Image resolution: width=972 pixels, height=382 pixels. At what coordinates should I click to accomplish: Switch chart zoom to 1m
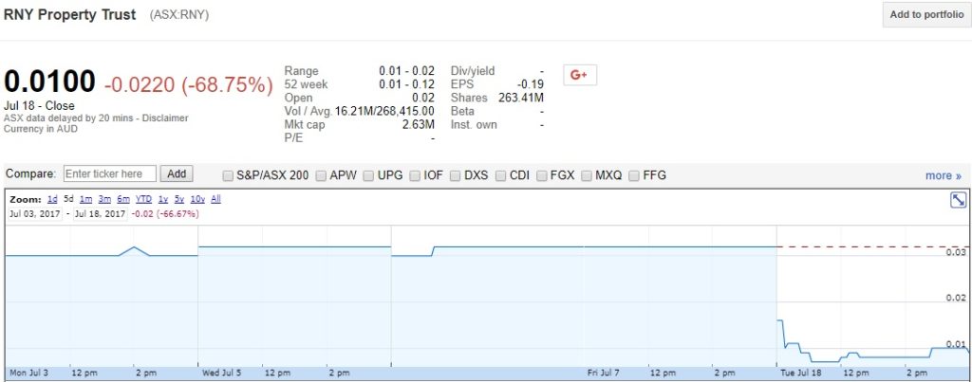85,199
